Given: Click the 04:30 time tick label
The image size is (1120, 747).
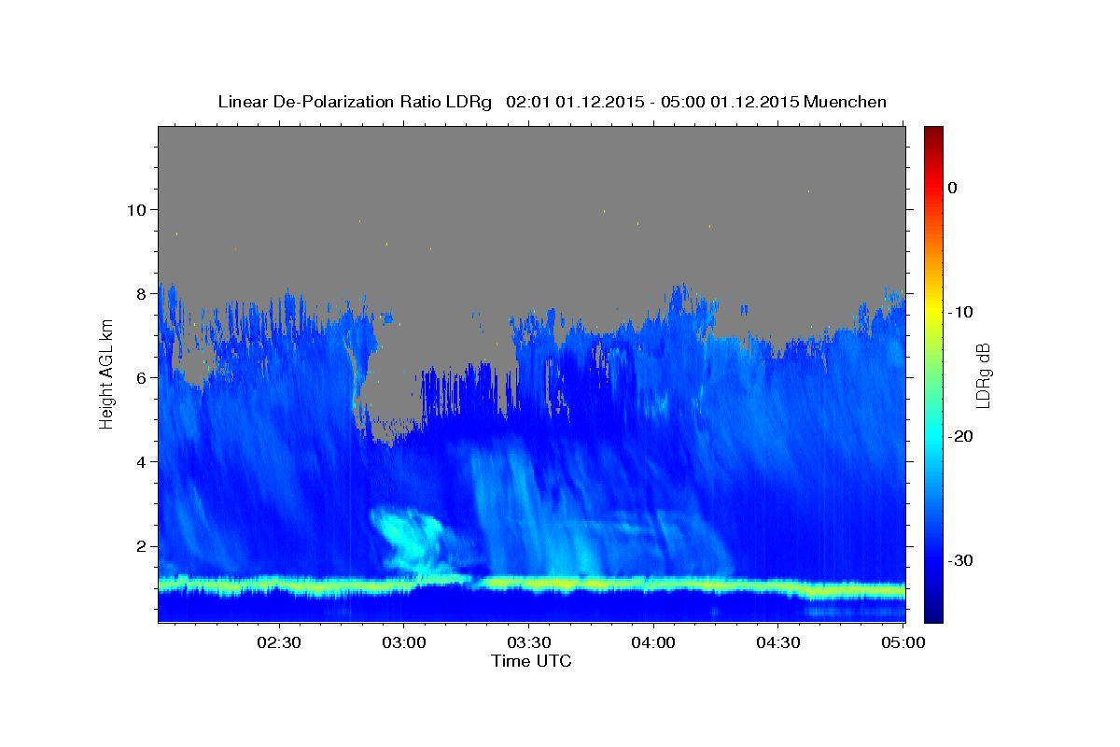Looking at the screenshot, I should [777, 643].
